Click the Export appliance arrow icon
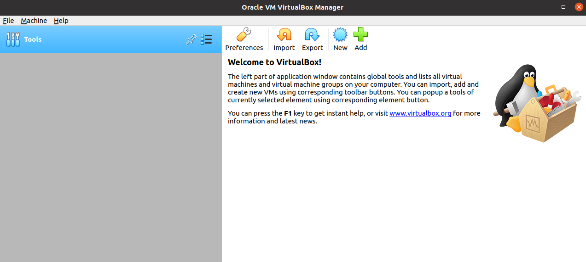The height and width of the screenshot is (262, 586). click(312, 35)
